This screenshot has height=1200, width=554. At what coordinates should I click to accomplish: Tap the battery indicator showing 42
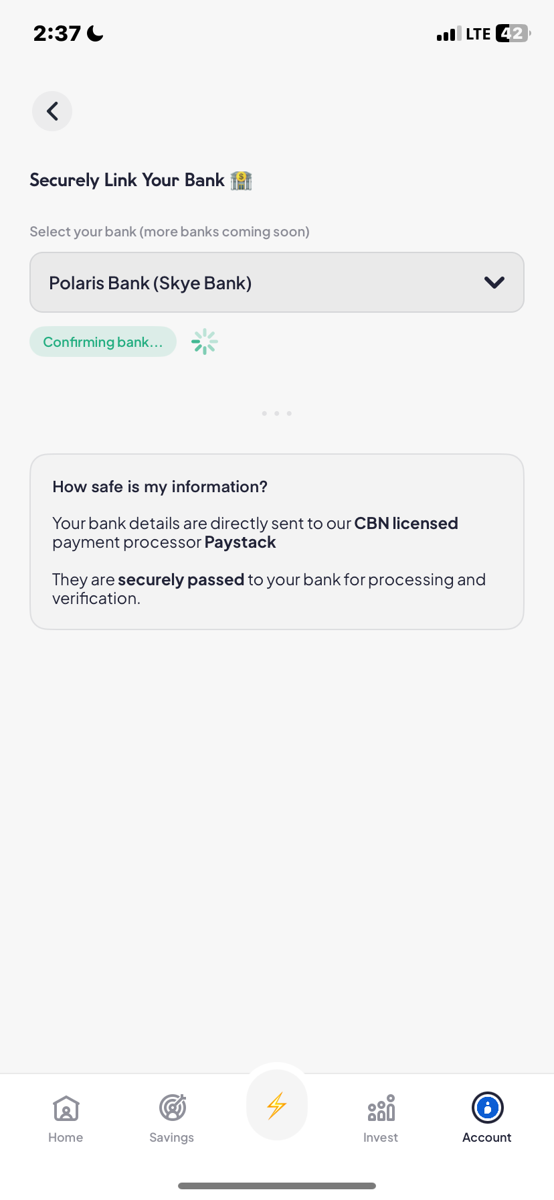click(513, 33)
